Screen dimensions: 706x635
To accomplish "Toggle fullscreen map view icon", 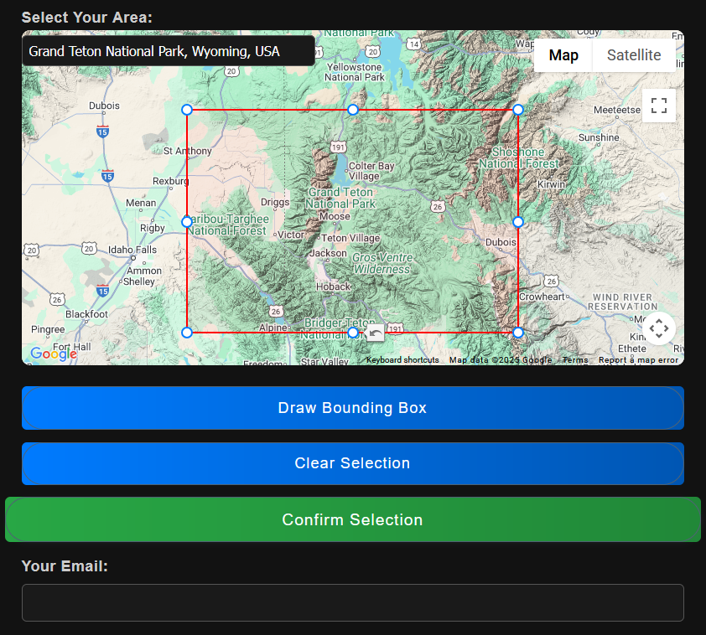I will point(659,106).
